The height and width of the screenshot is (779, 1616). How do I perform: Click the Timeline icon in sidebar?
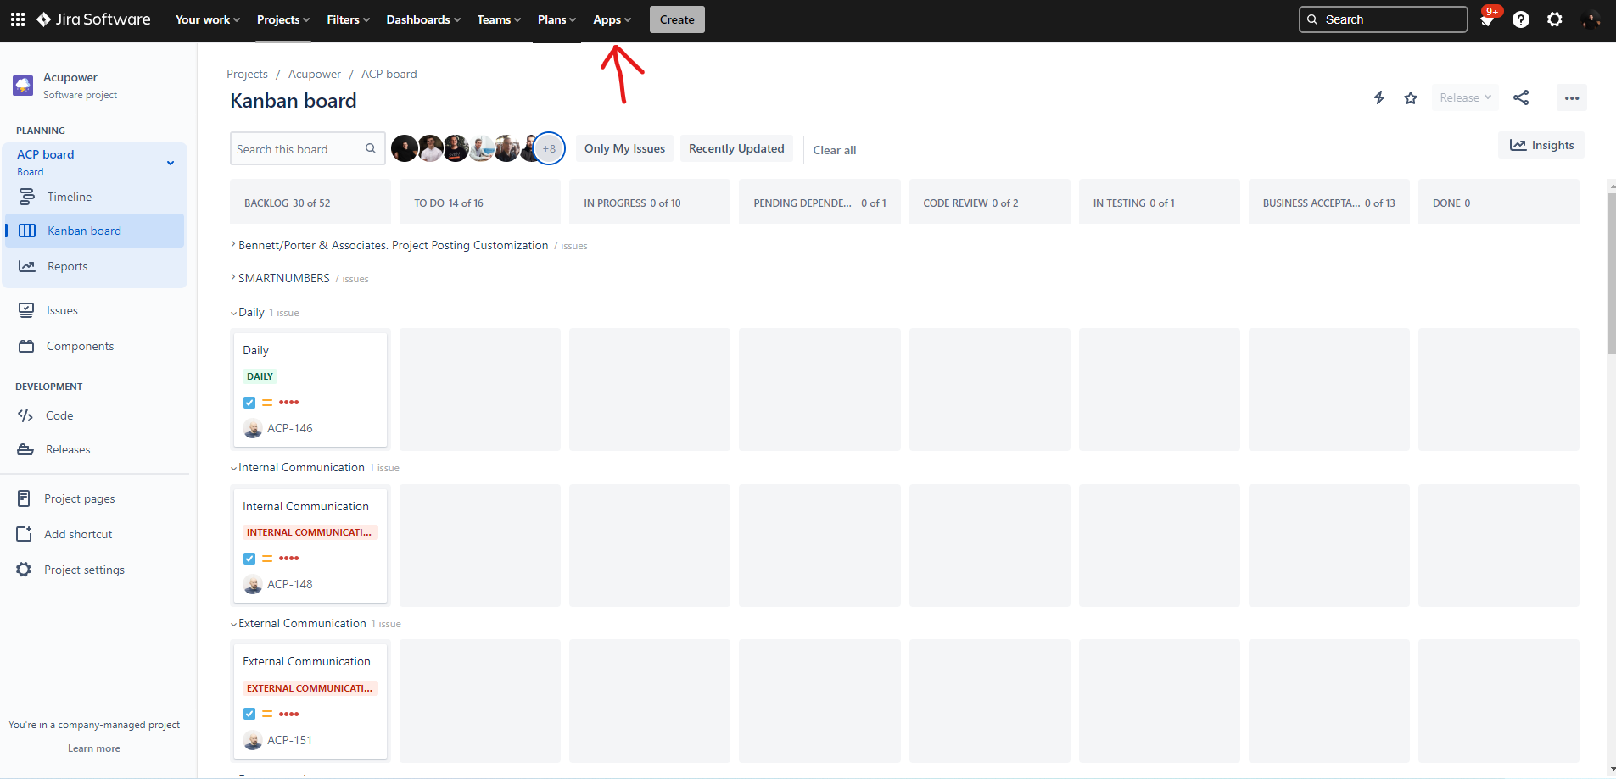coord(27,197)
